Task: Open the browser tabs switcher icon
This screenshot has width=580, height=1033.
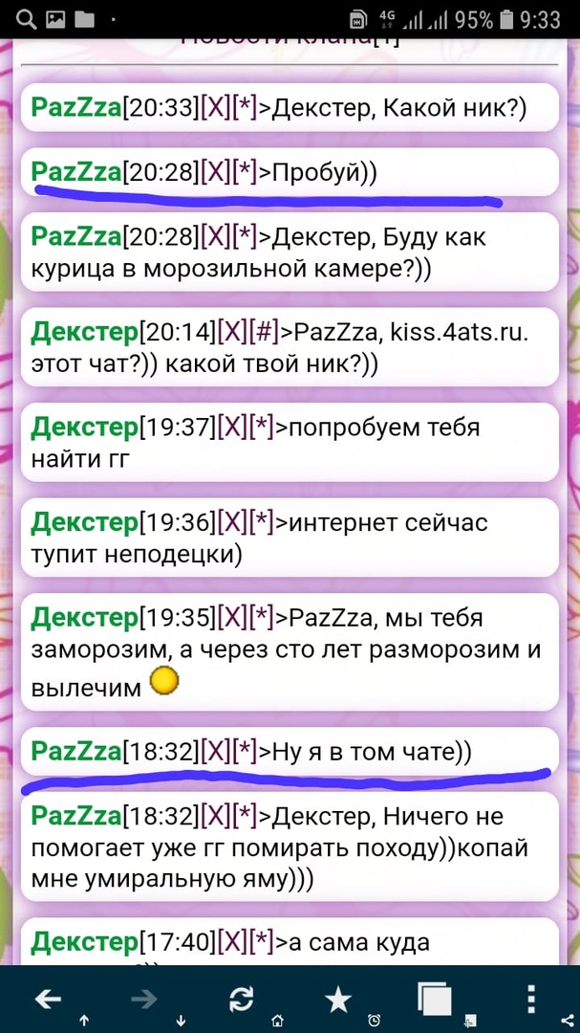Action: click(435, 1000)
